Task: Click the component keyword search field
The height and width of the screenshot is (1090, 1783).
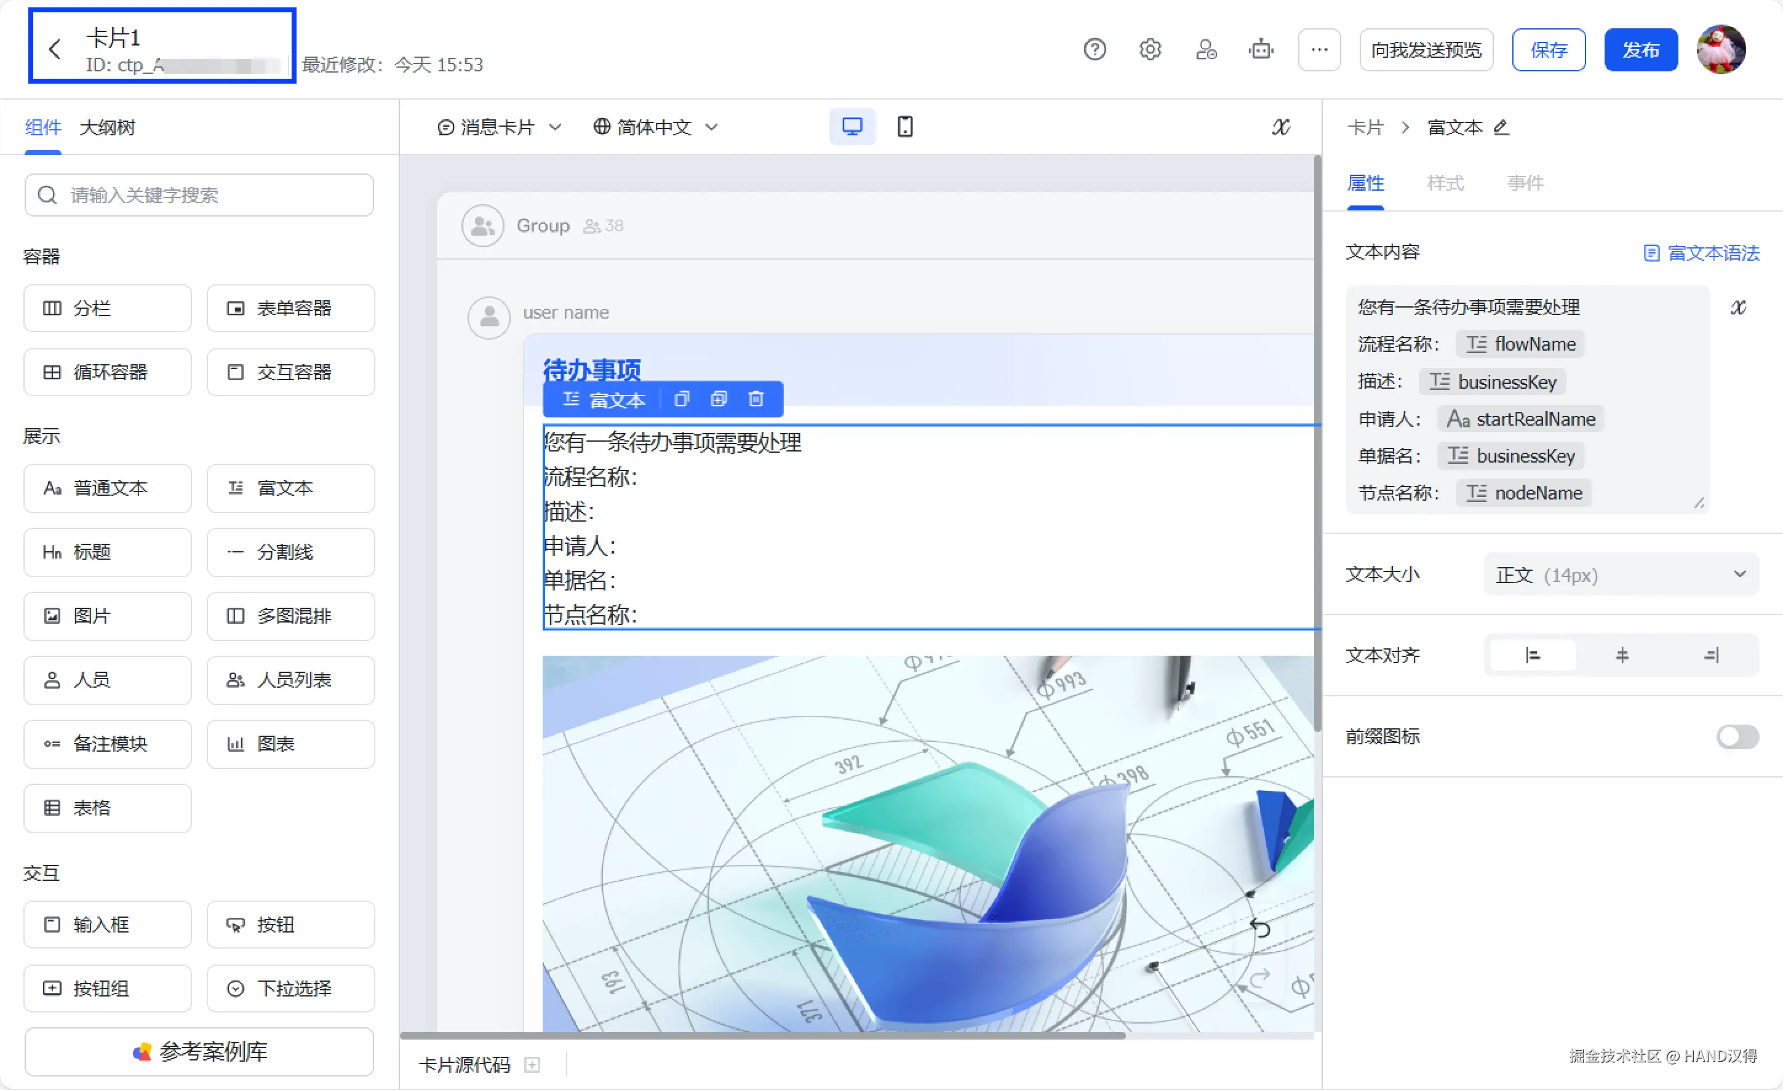Action: [x=199, y=195]
